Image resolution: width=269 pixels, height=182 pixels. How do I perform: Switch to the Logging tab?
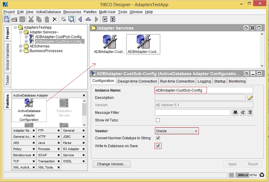204,81
